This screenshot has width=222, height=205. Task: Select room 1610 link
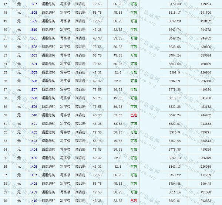point(34,29)
